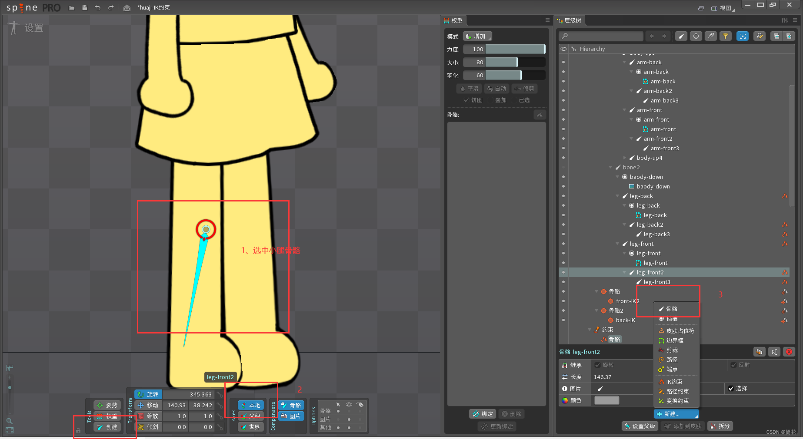This screenshot has height=439, width=803.
Task: Collapse the bone2 node
Action: 610,167
